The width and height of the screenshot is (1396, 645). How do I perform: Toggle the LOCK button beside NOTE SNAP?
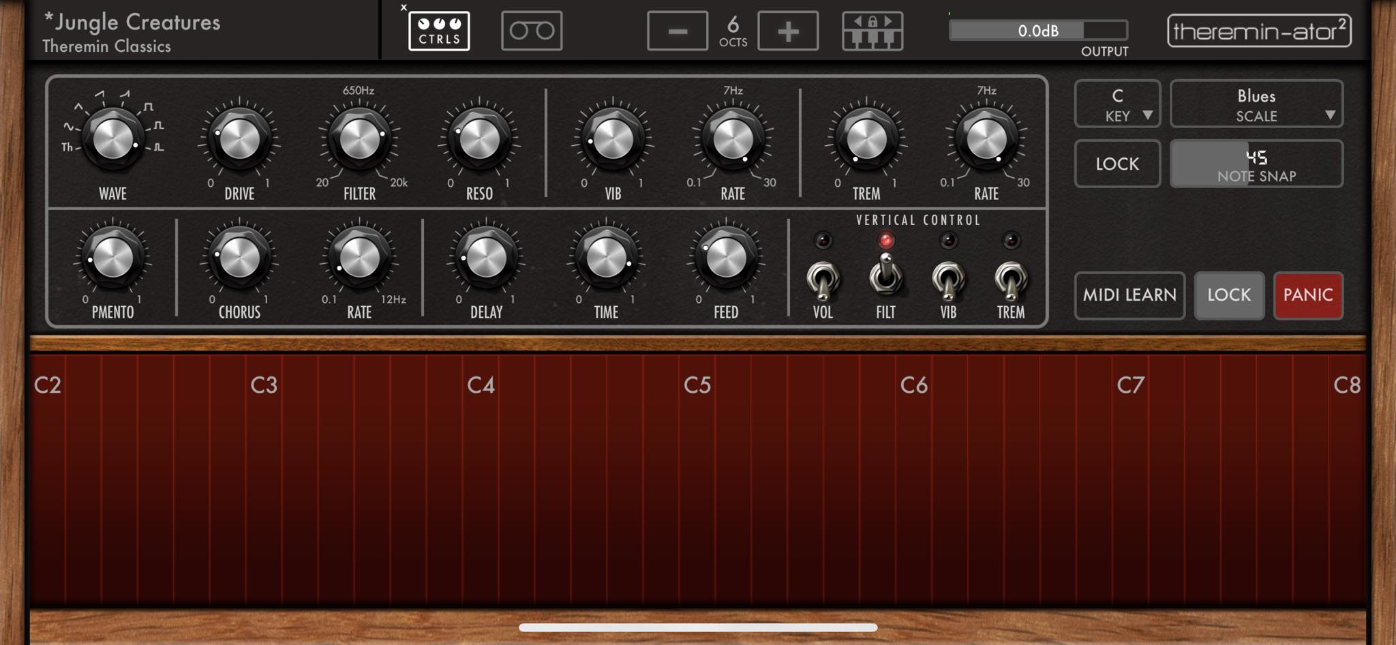pyautogui.click(x=1117, y=164)
